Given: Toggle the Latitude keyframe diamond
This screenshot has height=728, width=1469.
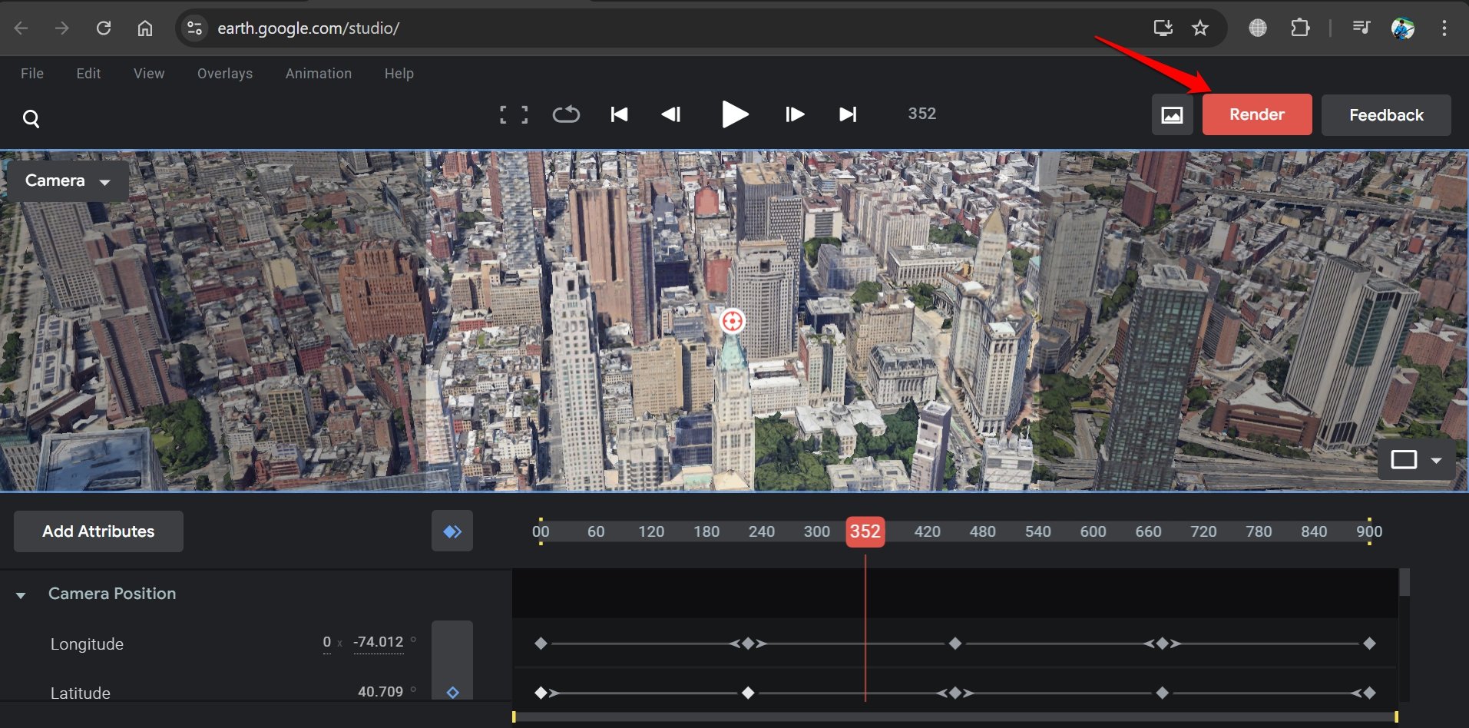Looking at the screenshot, I should coord(452,693).
